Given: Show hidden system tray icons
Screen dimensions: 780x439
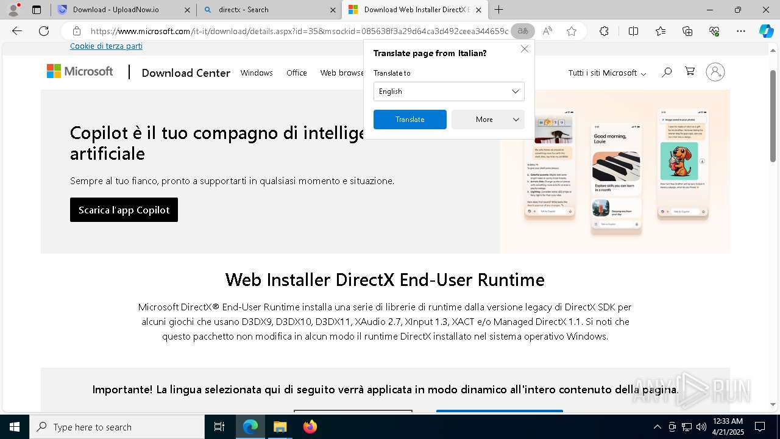Looking at the screenshot, I should (x=657, y=427).
